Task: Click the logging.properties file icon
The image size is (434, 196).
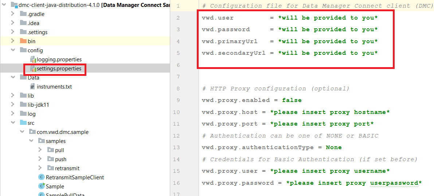Action: [x=33, y=60]
